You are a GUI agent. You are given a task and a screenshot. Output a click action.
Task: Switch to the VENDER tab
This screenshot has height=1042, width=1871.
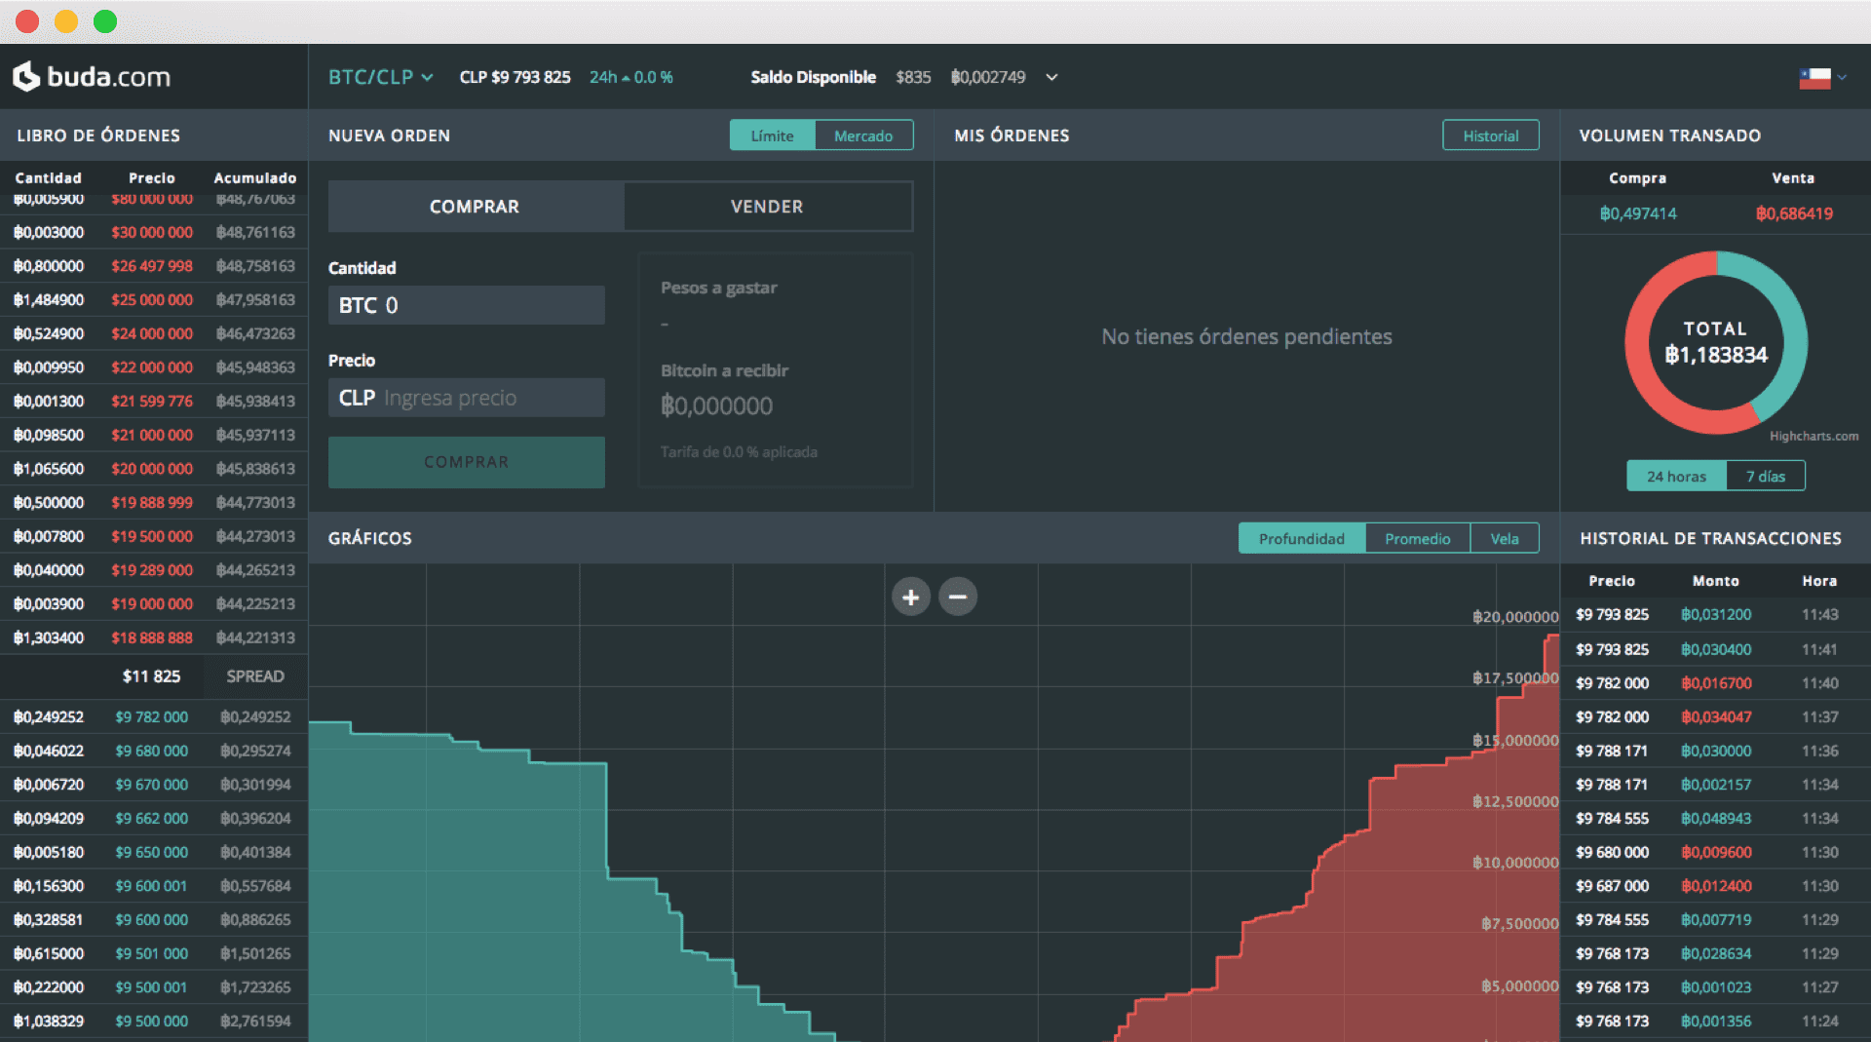click(767, 207)
